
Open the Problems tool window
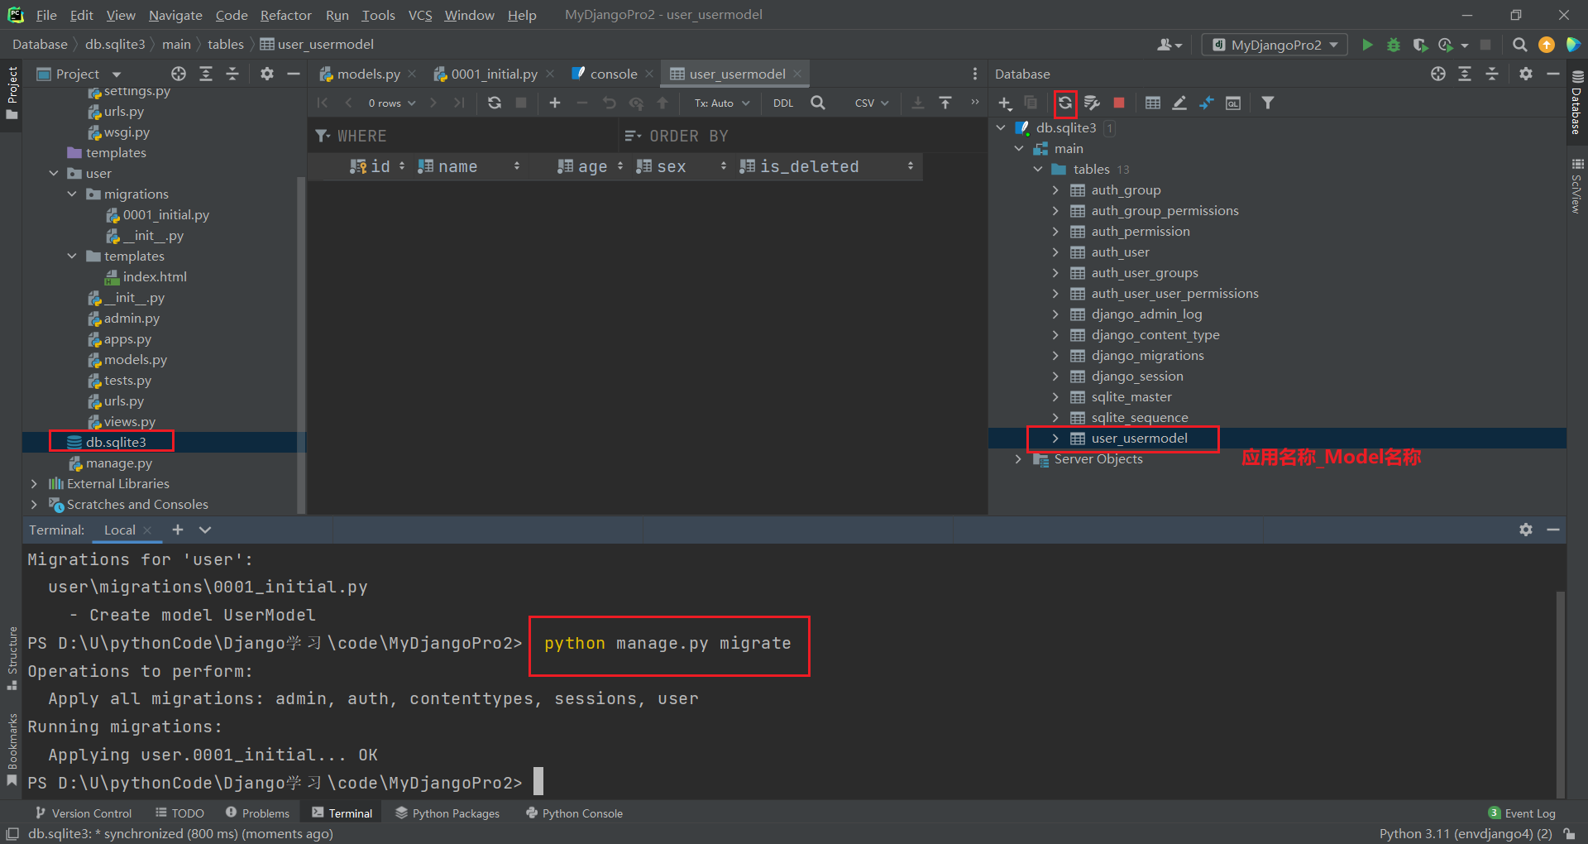click(x=257, y=813)
